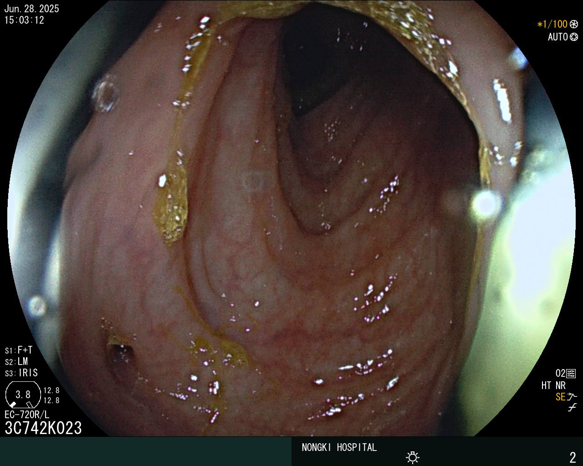Click the '*1/100' shutter speed value
Viewport: 583px width, 466px height.
552,24
